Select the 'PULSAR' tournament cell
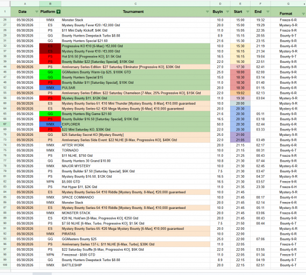 pos(136,88)
